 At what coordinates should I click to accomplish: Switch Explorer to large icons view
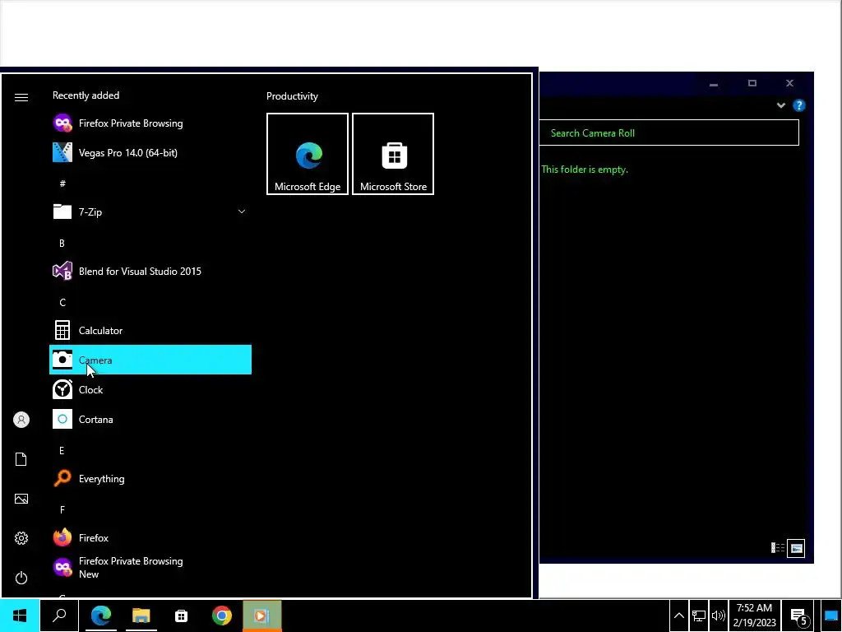[x=796, y=548]
